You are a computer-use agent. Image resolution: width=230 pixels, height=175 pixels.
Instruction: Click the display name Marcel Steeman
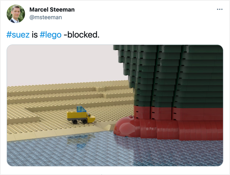point(52,10)
